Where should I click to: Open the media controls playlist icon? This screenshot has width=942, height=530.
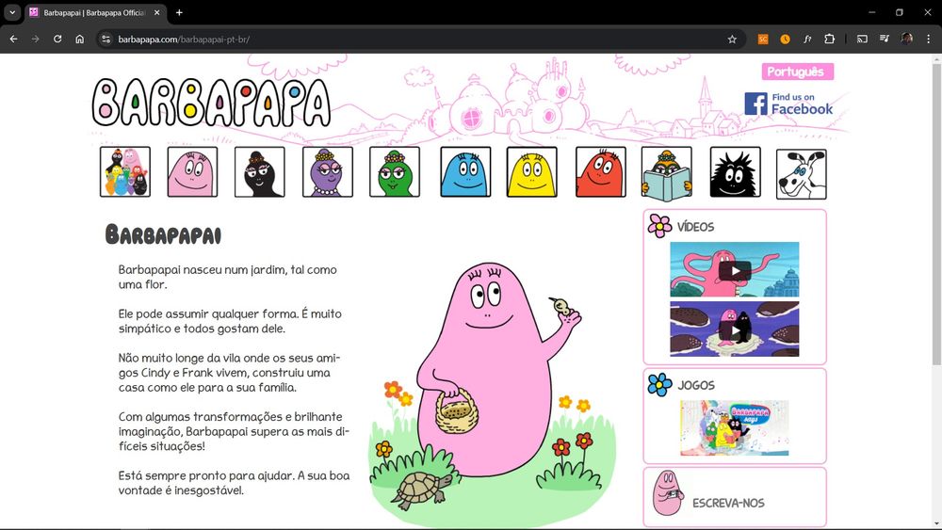[885, 39]
